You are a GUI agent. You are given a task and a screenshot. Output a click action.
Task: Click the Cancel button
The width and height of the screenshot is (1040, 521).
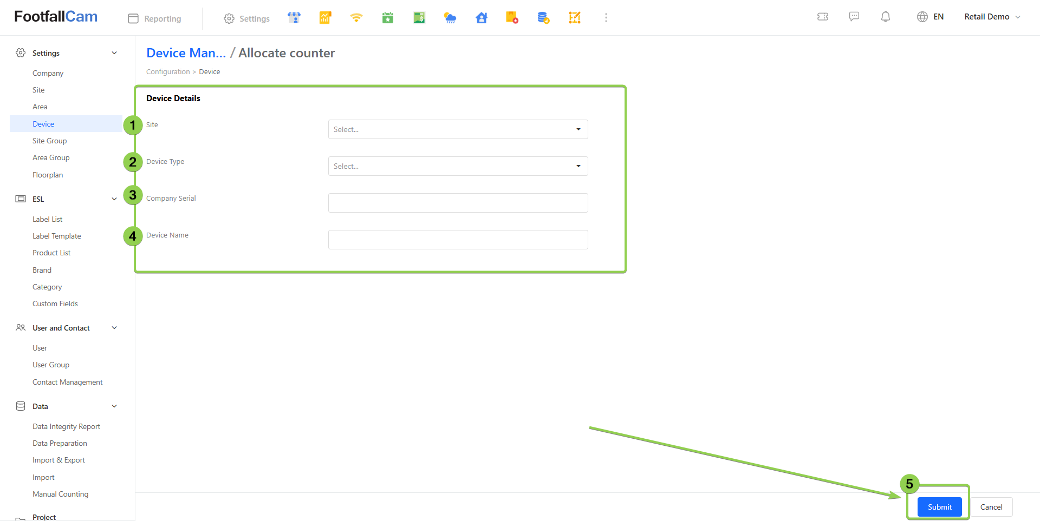pos(991,507)
